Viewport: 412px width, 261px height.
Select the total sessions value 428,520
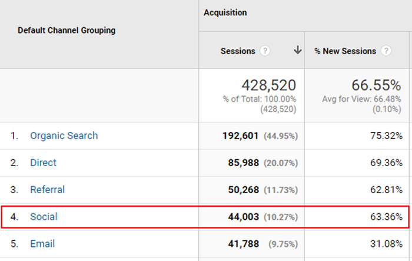click(x=269, y=85)
